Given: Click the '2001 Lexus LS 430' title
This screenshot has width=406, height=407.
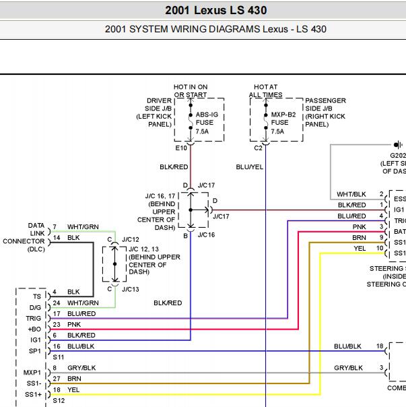Looking at the screenshot, I should [216, 10].
